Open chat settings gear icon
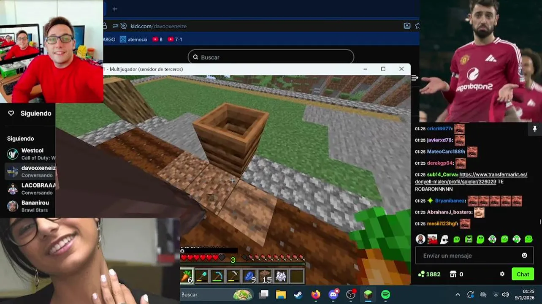Screen dimensions: 542x304 pyautogui.click(x=502, y=274)
